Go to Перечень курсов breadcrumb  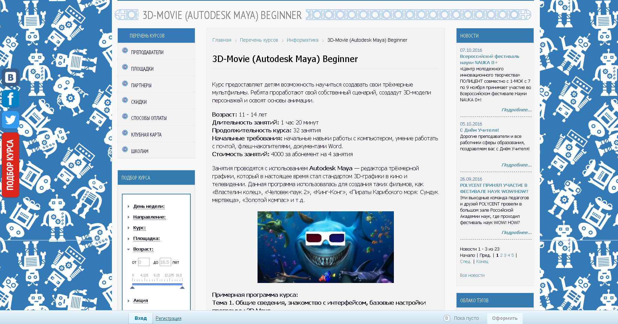[259, 40]
